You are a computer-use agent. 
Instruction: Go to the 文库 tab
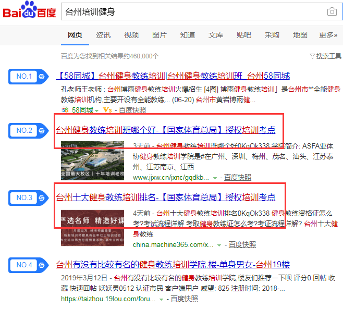(215, 35)
